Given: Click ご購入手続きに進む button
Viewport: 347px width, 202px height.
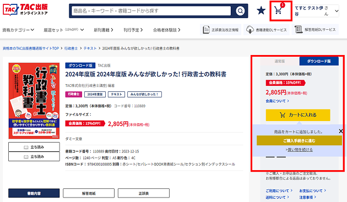Looking at the screenshot, I should click(x=299, y=140).
